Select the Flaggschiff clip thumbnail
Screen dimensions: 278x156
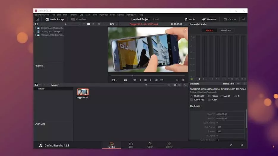coord(83,92)
